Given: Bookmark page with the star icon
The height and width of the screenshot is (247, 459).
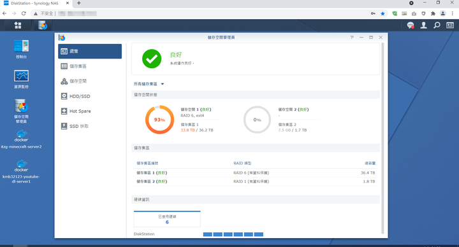Looking at the screenshot, I should [382, 13].
